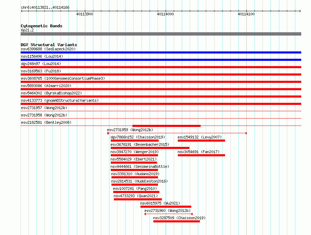Click the esv2731958 (Wong2012b) label

click(44, 115)
